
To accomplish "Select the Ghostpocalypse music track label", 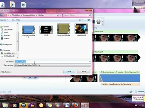I will 120,72.
